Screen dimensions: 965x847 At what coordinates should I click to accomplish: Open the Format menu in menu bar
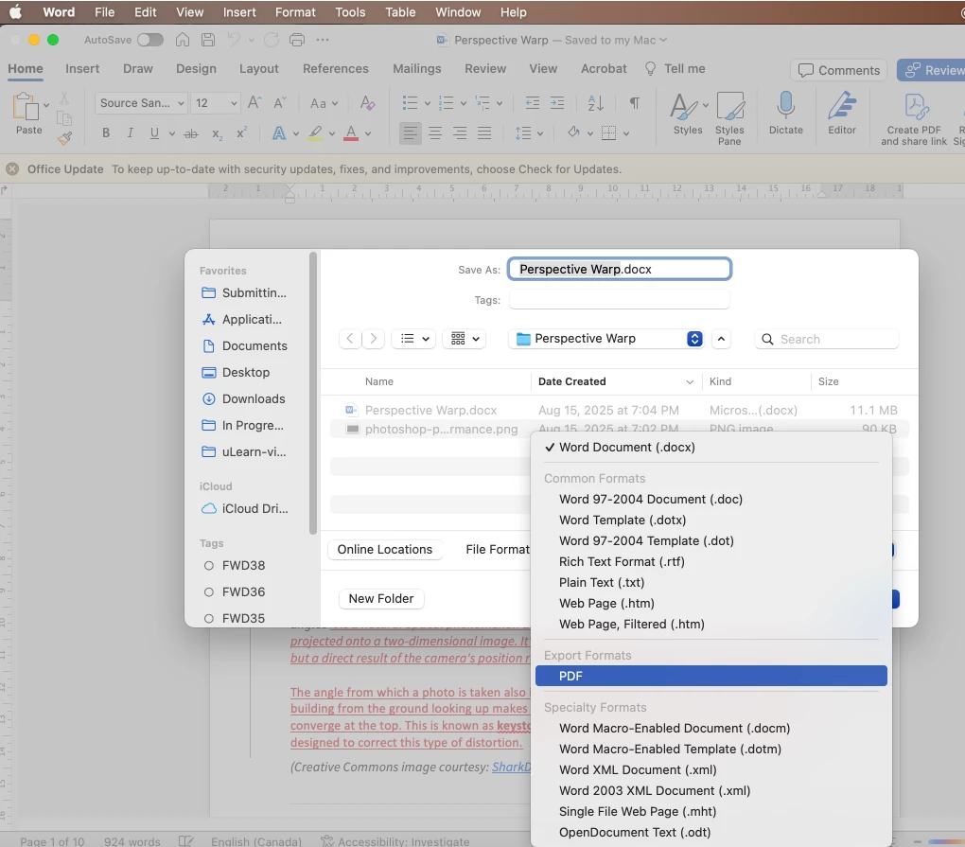pos(295,12)
